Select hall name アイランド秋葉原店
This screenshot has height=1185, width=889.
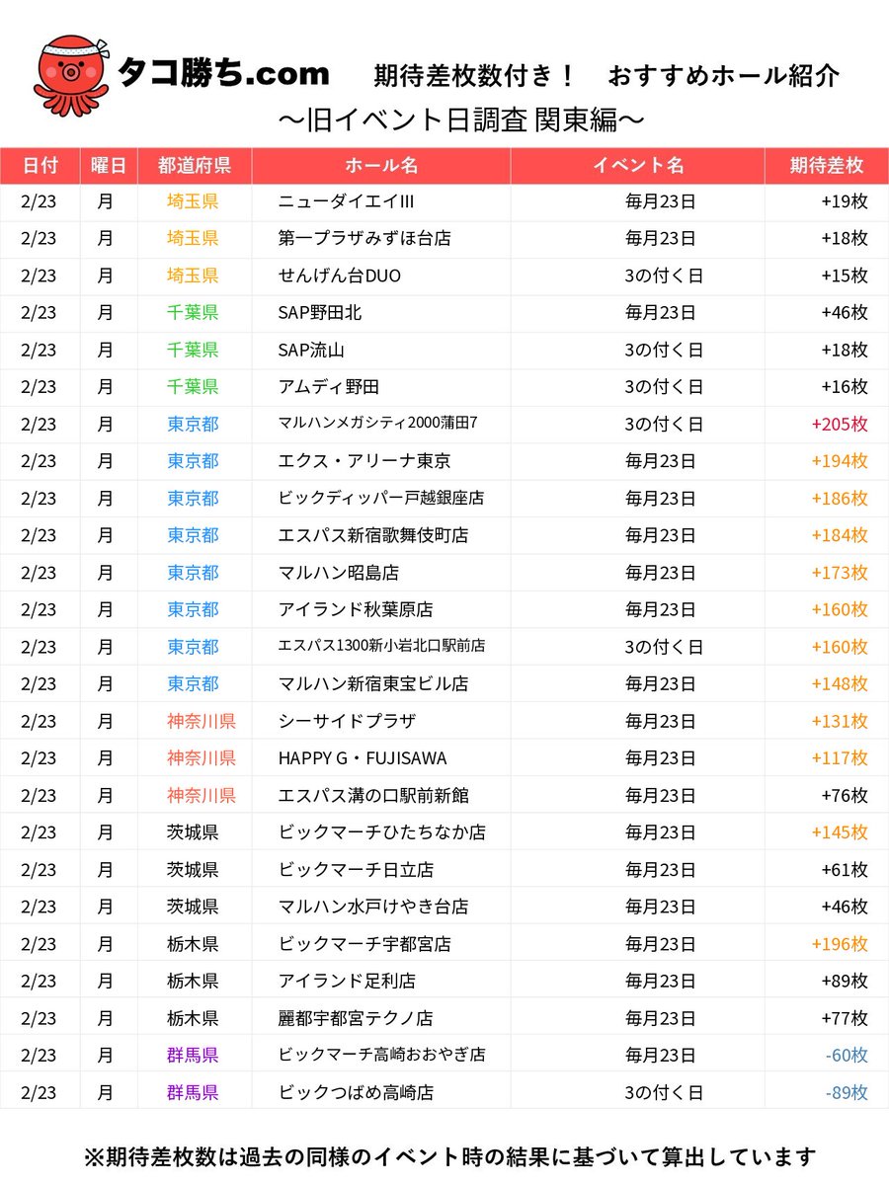pos(356,609)
